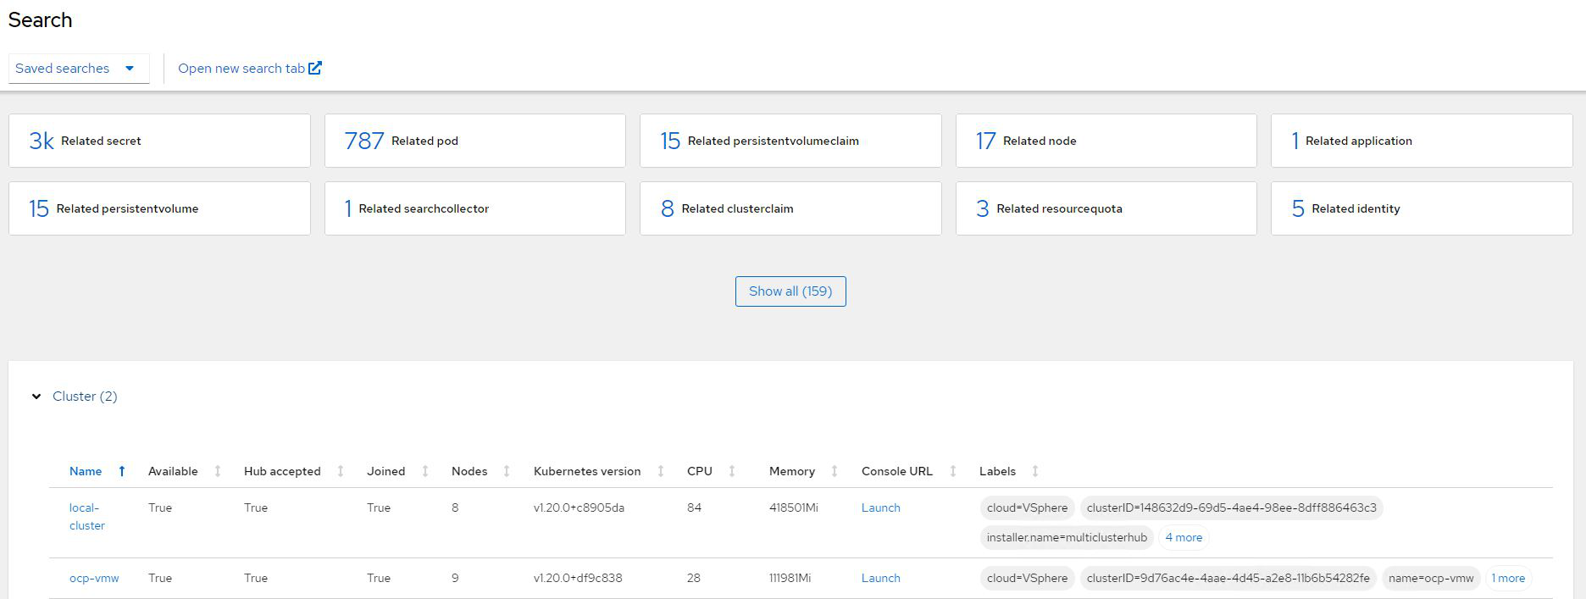1586x599 pixels.
Task: Click Show all (159) button
Action: pos(790,291)
